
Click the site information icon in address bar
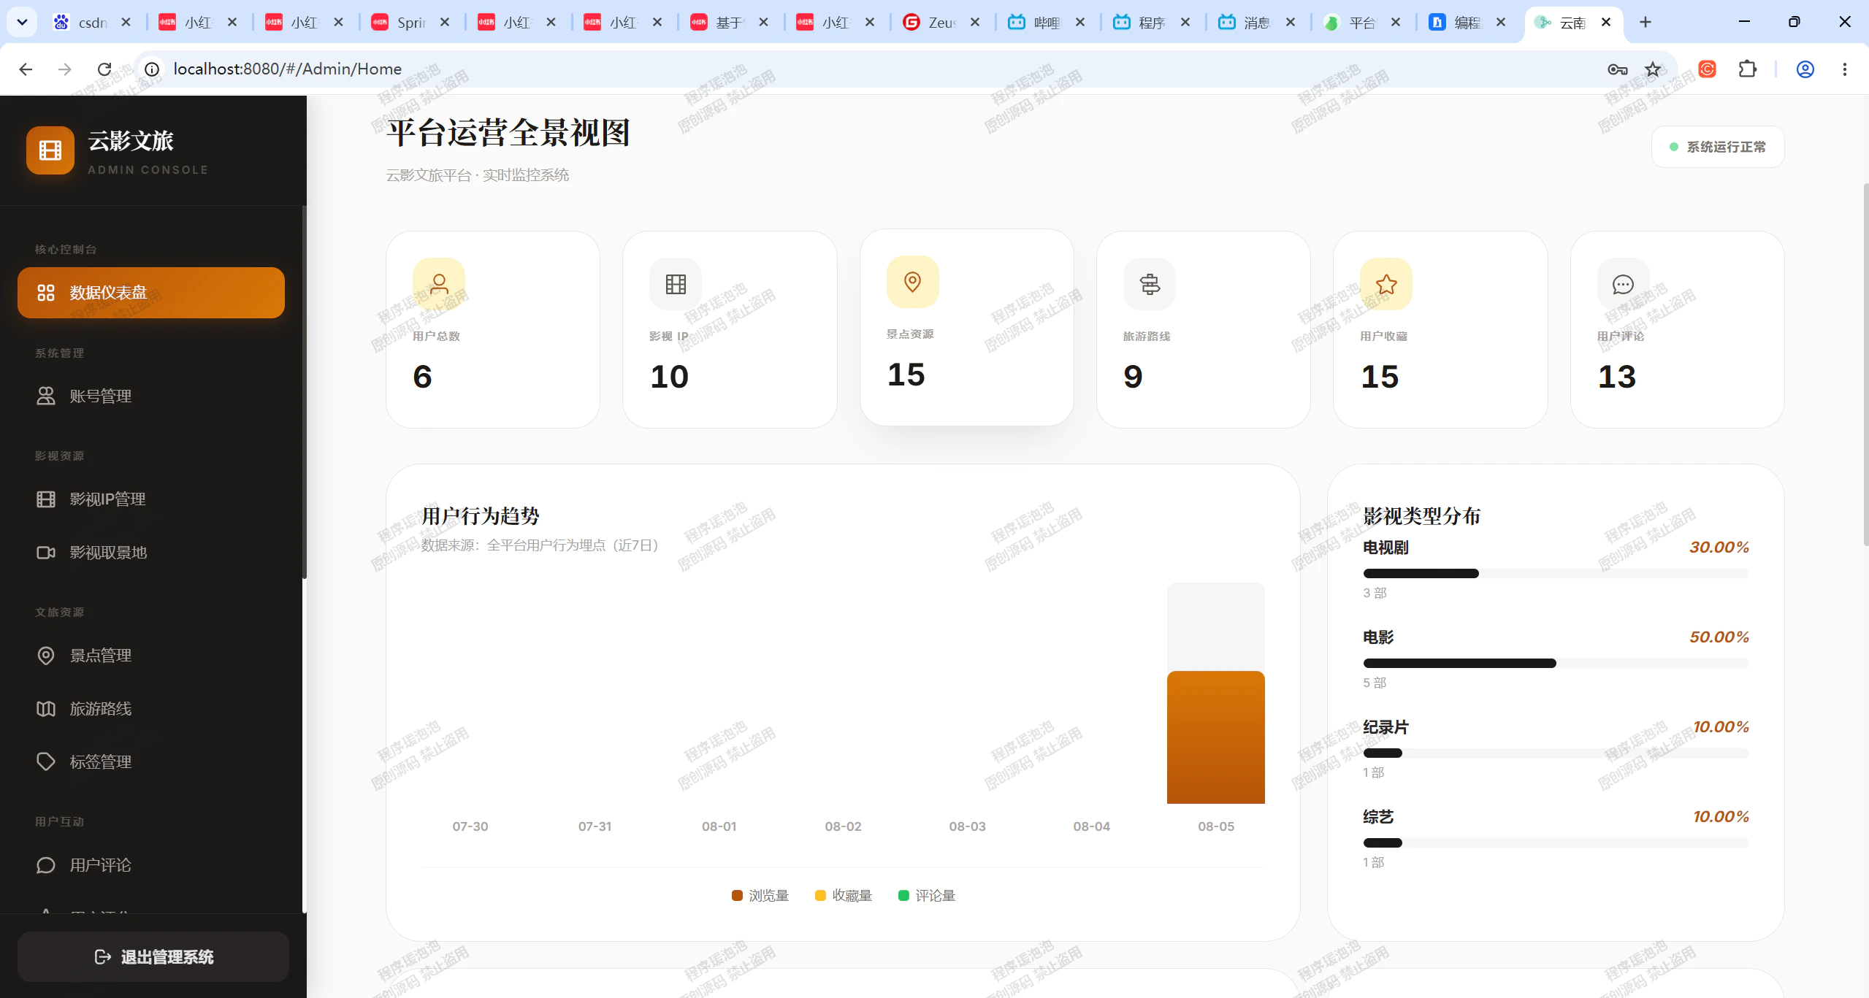click(x=152, y=69)
